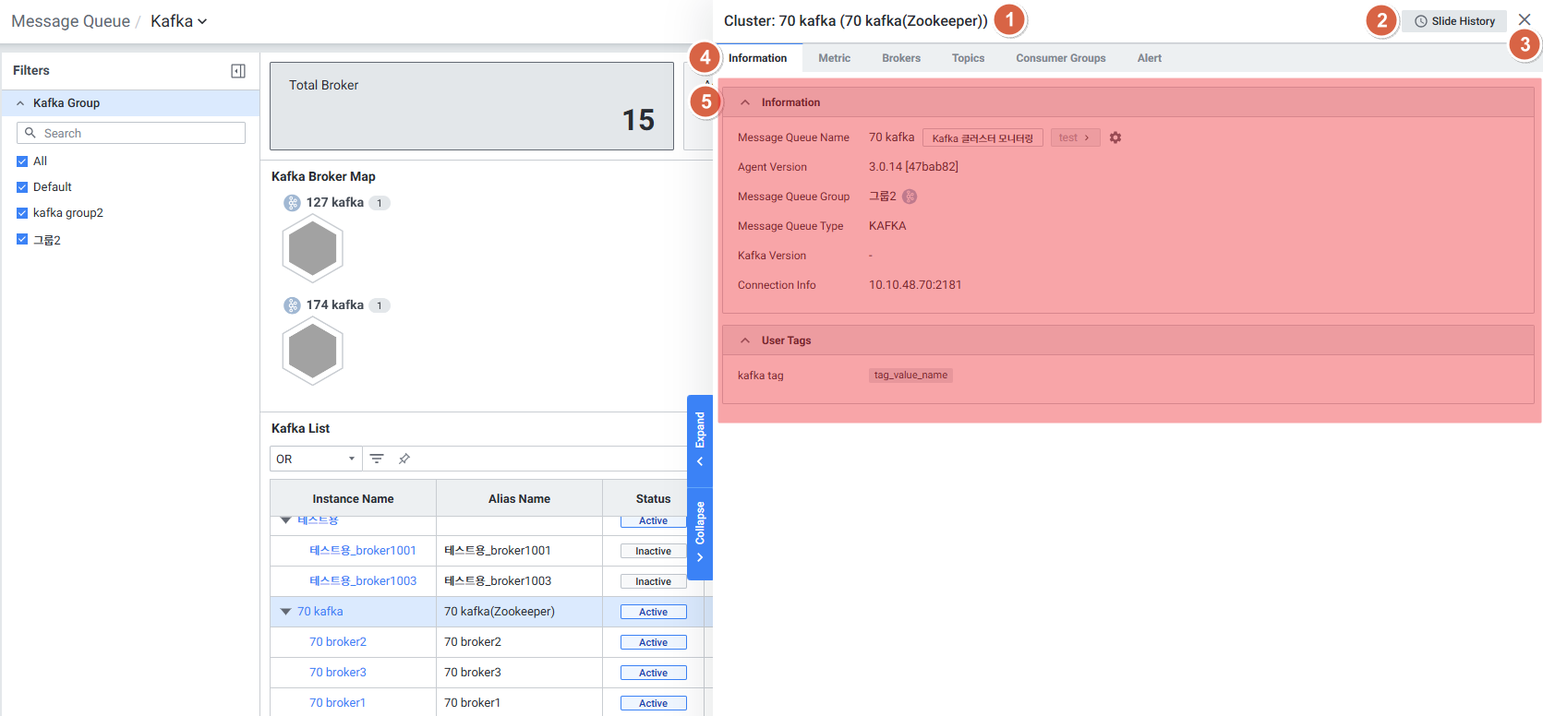Viewport: 1543px width, 716px height.
Task: Close the cluster detail slide panel
Action: point(1525,19)
